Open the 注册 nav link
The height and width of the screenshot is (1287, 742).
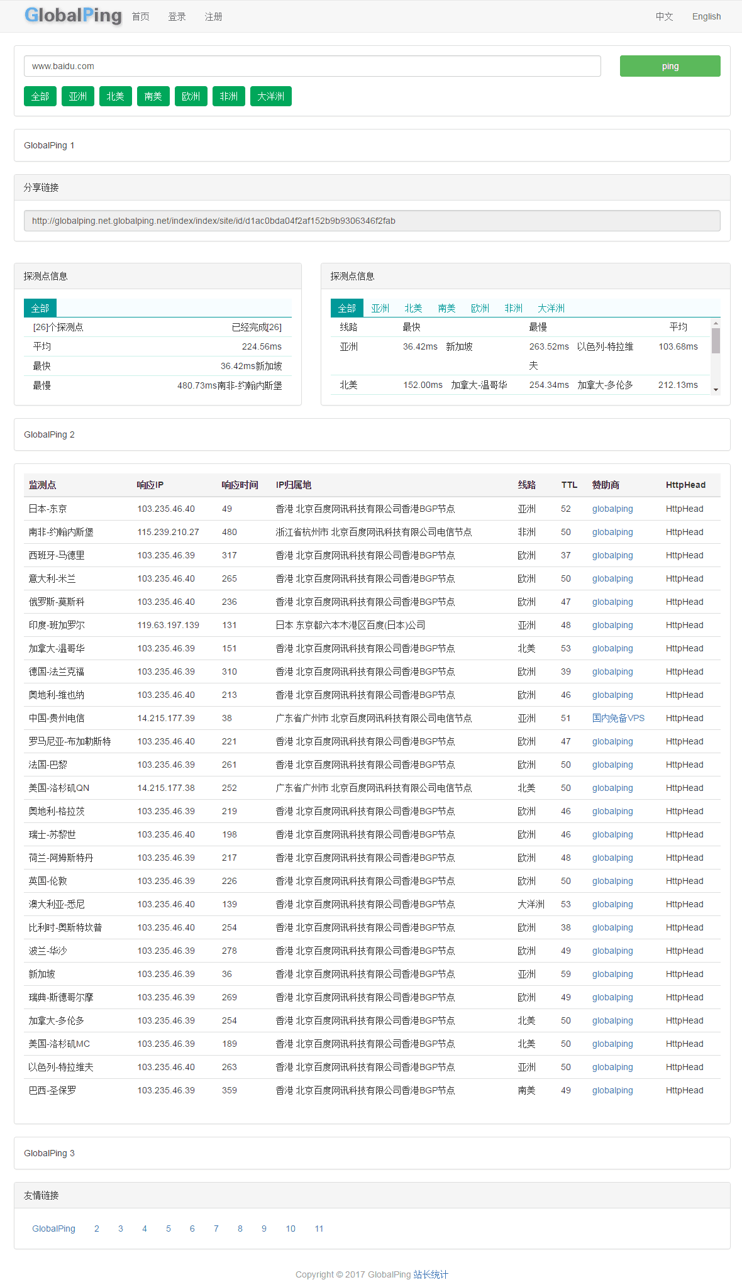click(x=214, y=17)
